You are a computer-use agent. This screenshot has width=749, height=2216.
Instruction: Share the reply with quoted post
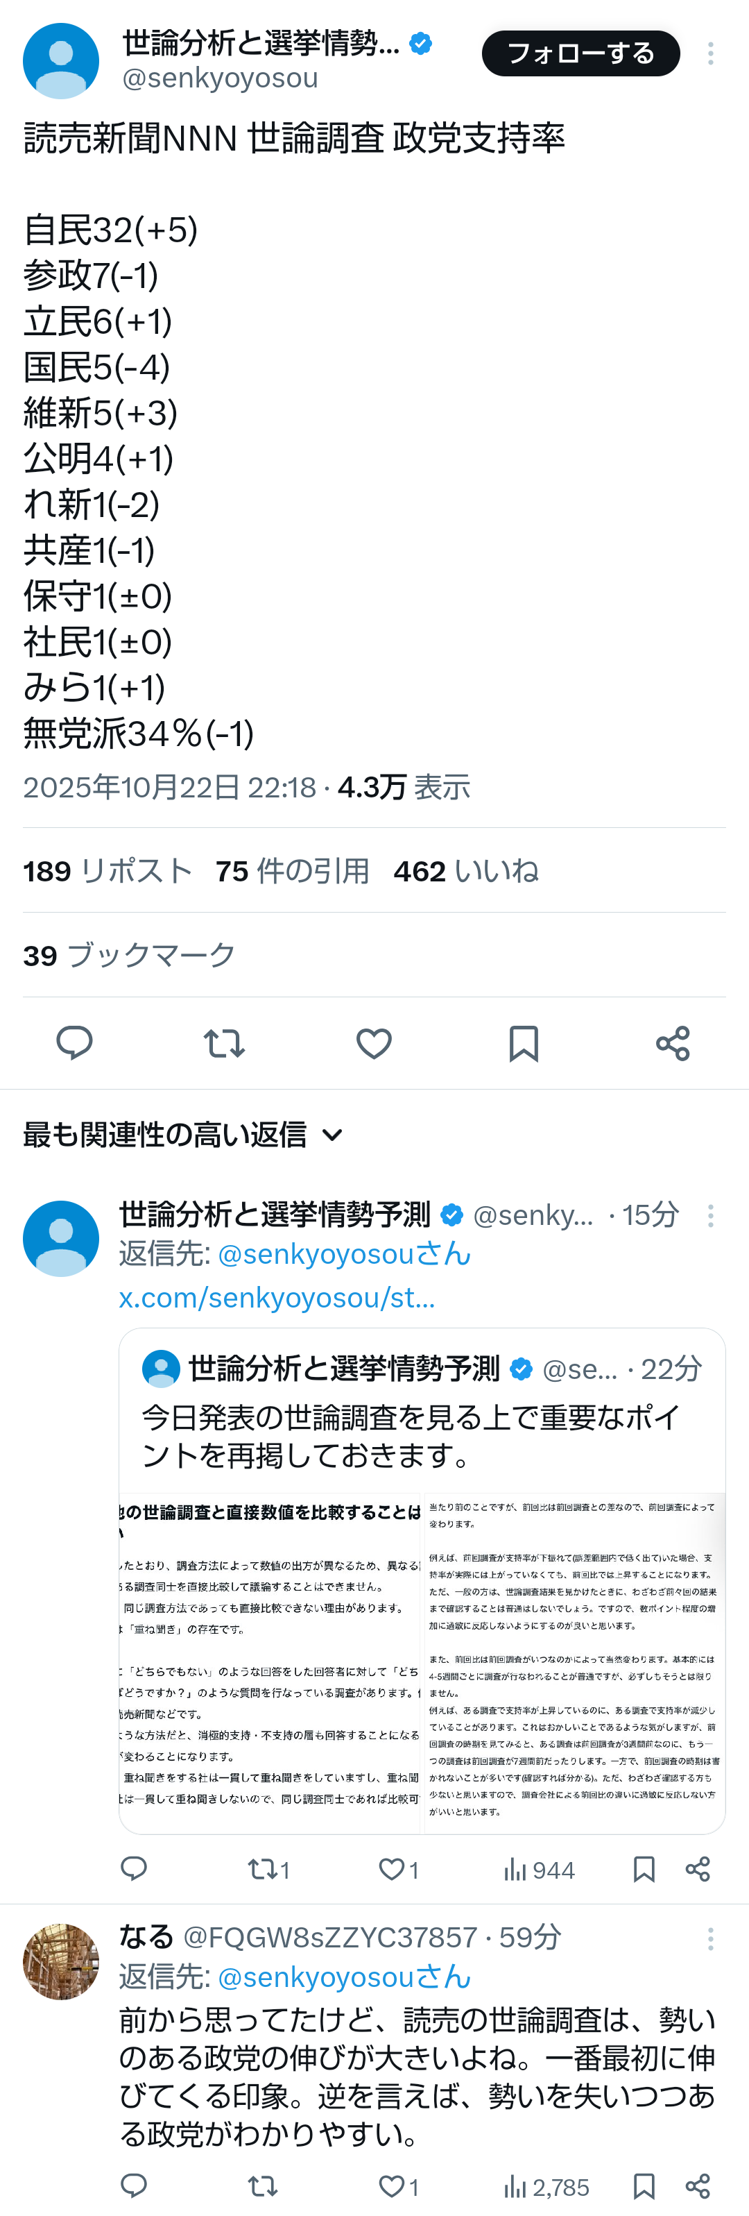(698, 1869)
